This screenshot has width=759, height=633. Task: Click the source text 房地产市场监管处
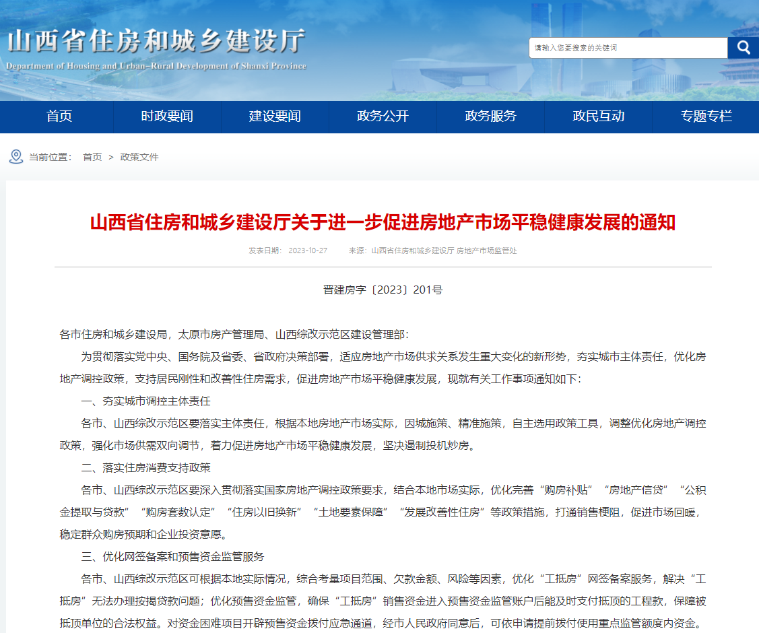(487, 251)
